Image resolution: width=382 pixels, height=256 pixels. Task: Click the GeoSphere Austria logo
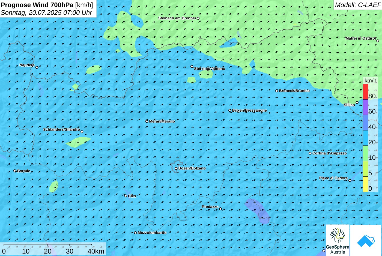(x=338, y=240)
